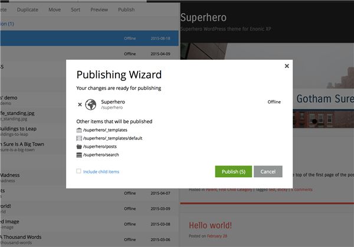Click Move in the toolbar
354x247 pixels.
pyautogui.click(x=54, y=9)
